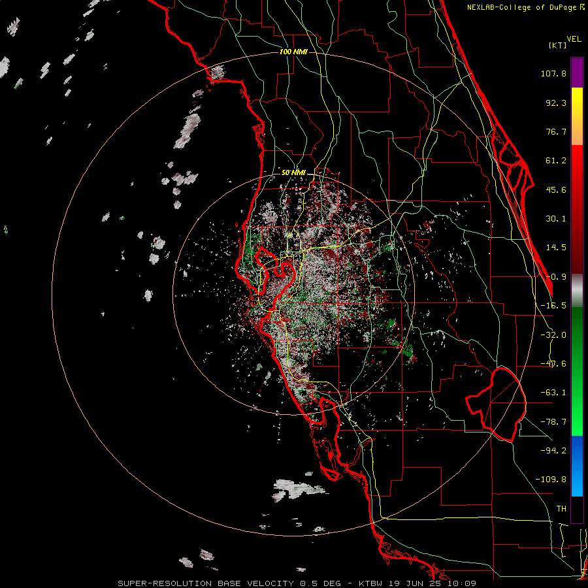588x588 pixels.
Task: Select the -109.8 velocity scale value
Action: coord(551,480)
